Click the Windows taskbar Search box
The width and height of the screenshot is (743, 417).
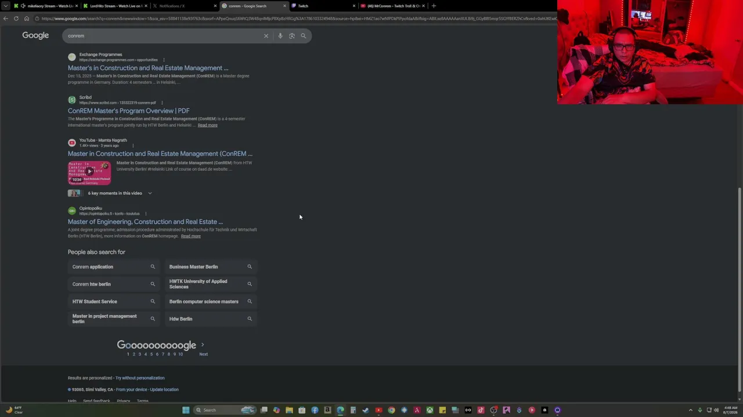point(225,410)
